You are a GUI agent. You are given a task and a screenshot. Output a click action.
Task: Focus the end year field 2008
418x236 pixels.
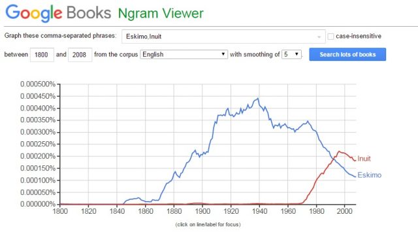tap(80, 55)
